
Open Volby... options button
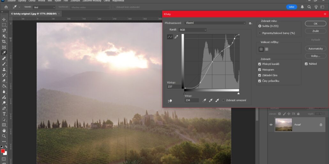[316, 56]
